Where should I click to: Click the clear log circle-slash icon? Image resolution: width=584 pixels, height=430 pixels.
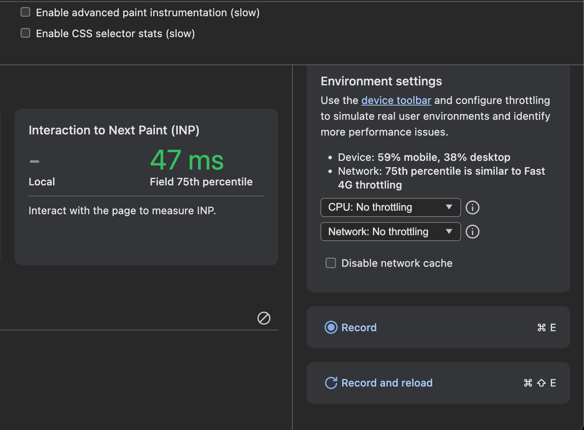pos(264,318)
